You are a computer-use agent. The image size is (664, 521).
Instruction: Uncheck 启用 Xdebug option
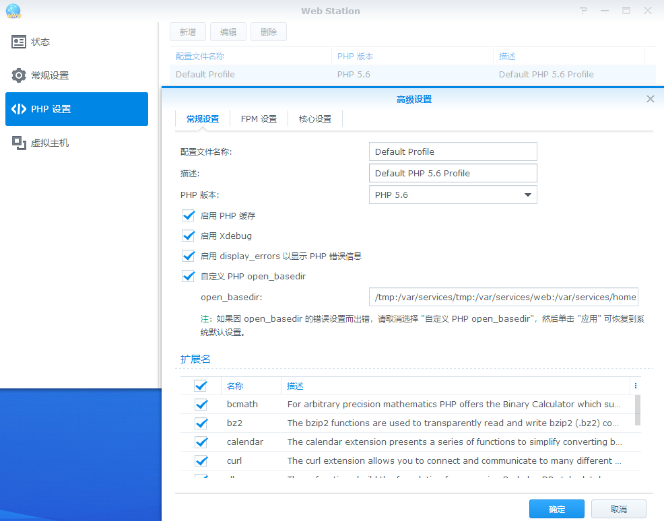click(x=189, y=236)
